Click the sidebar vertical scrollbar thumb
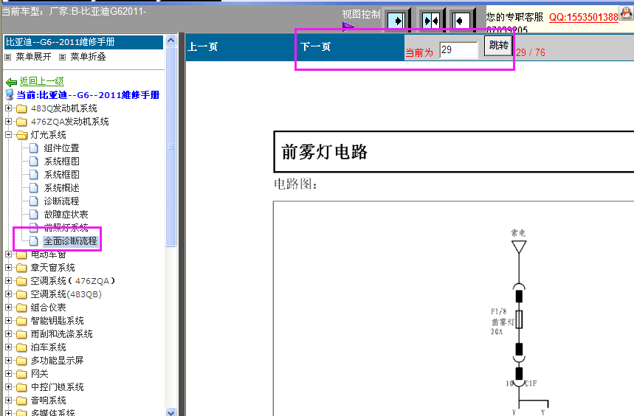634x416 pixels. (171, 147)
